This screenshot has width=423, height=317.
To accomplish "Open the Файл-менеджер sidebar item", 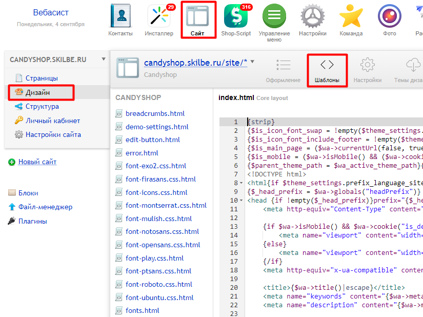I will pos(45,207).
